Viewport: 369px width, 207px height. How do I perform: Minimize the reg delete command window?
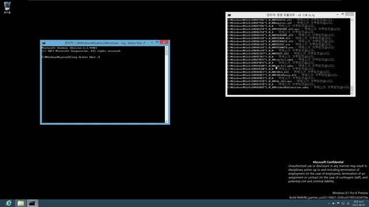152,43
